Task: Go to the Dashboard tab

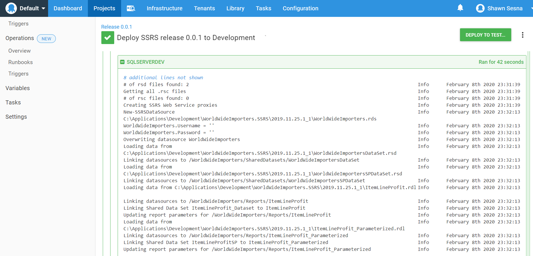Action: [x=68, y=8]
